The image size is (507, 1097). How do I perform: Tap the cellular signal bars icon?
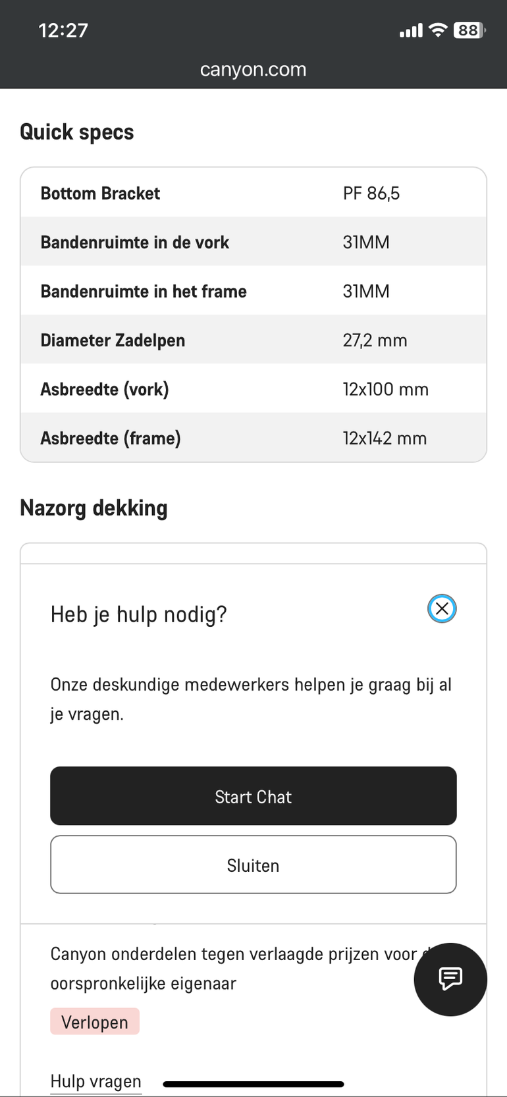(x=411, y=31)
